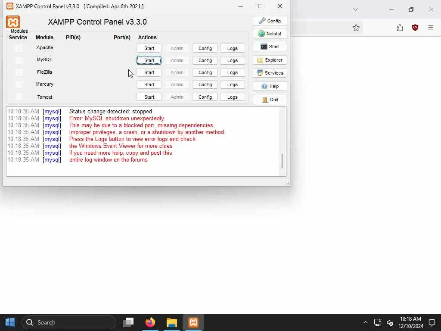
Task: Start the MySQL module
Action: (149, 60)
